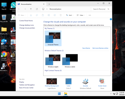
Task: Open Ease of Access Center link
Action: click(26, 88)
